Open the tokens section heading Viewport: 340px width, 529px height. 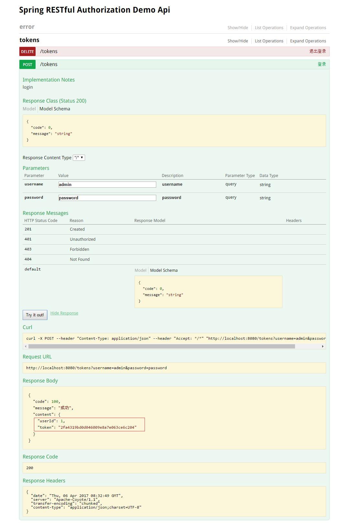point(29,40)
